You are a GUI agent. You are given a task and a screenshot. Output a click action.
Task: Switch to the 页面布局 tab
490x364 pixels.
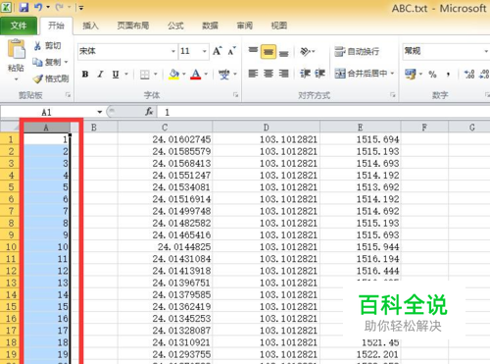pyautogui.click(x=133, y=26)
